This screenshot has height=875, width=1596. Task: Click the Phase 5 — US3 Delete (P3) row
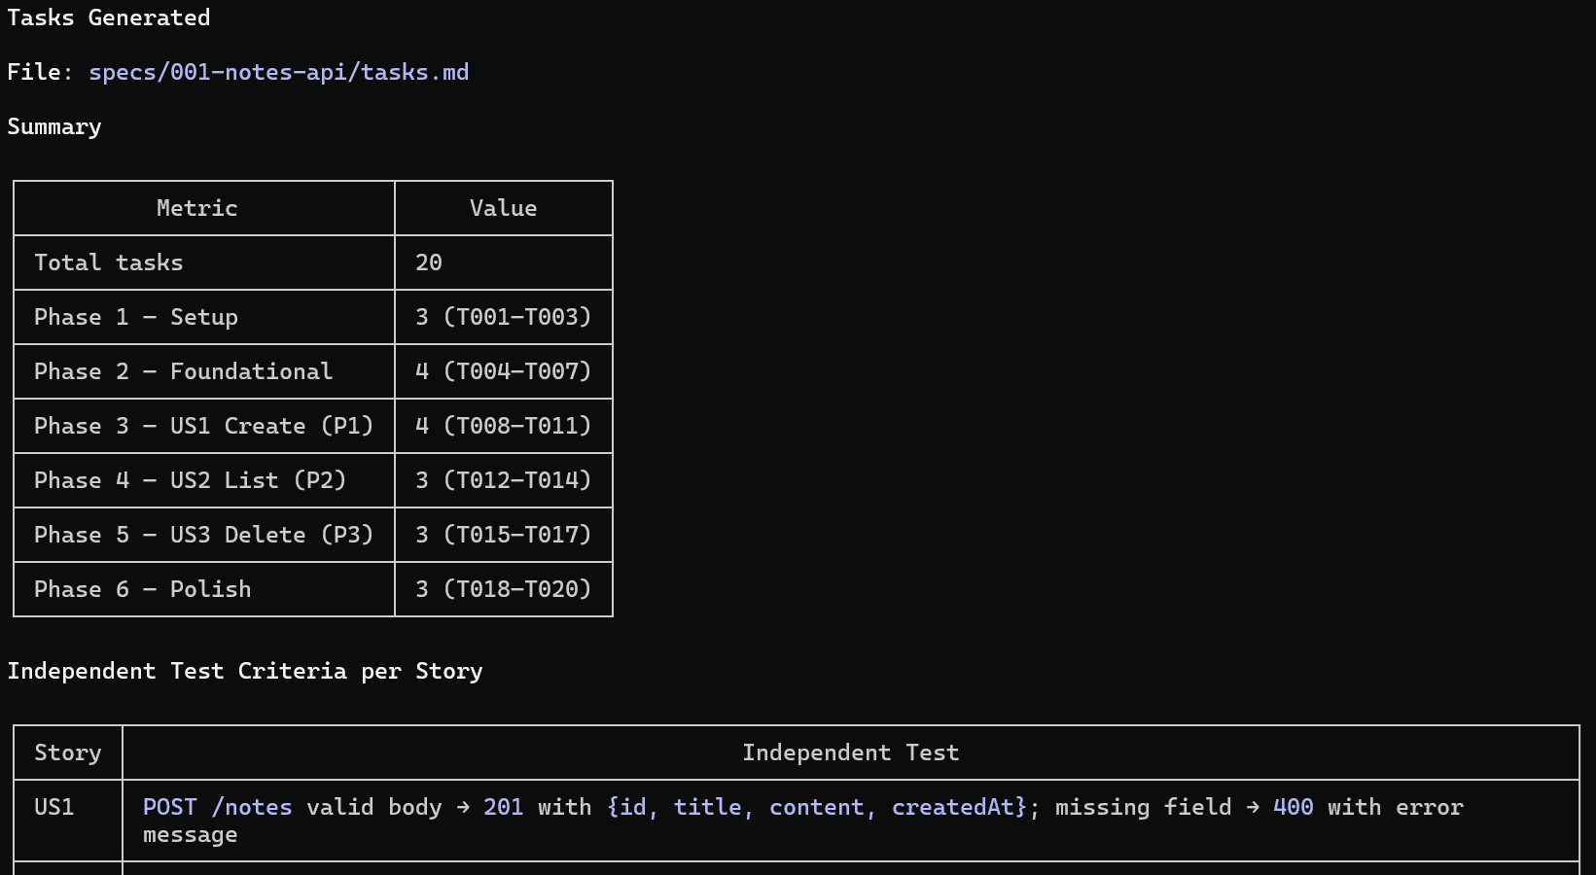click(203, 534)
